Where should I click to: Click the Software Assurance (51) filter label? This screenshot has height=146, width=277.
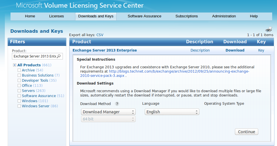(x=43, y=96)
